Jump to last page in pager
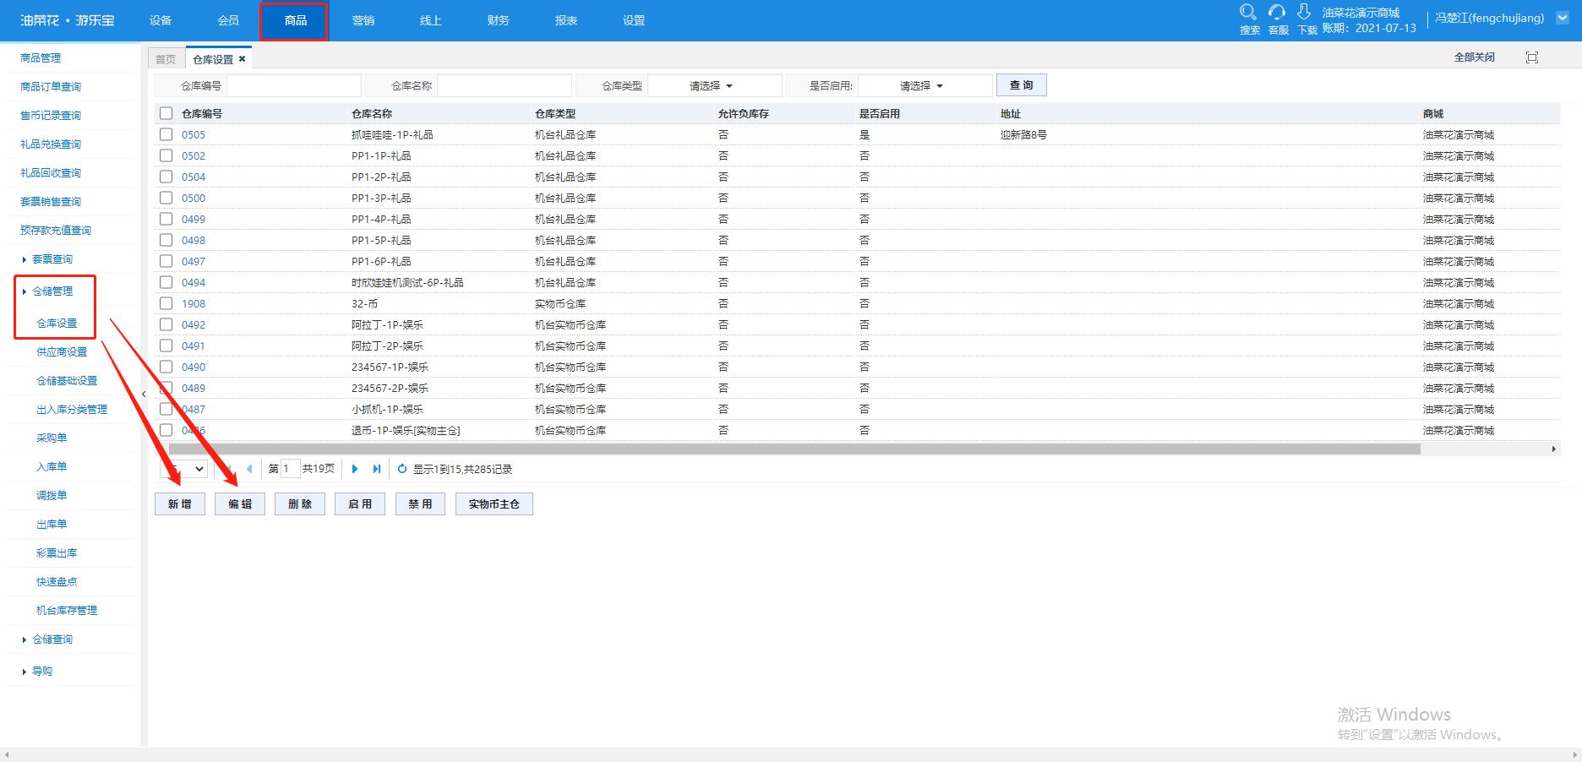Image resolution: width=1582 pixels, height=762 pixels. [x=377, y=469]
